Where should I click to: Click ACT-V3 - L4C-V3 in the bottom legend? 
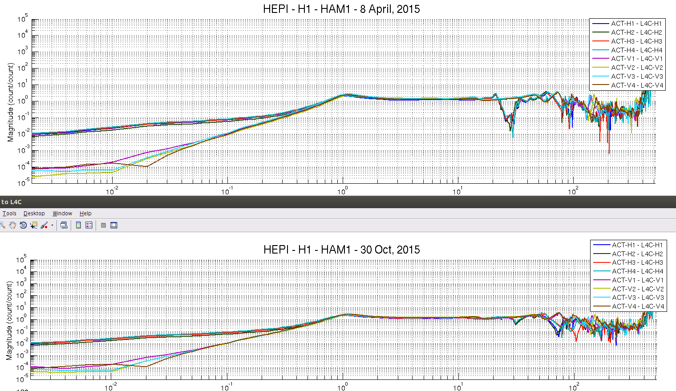pyautogui.click(x=637, y=298)
